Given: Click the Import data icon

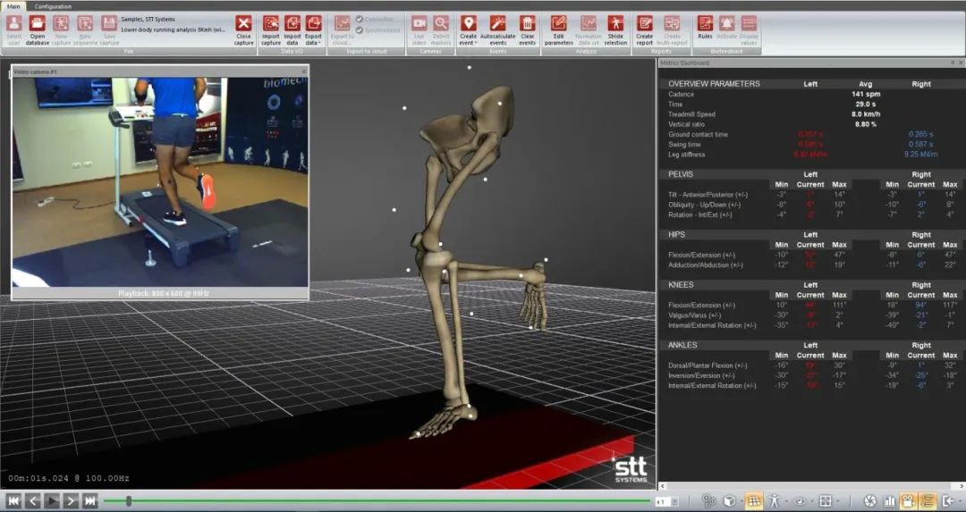Looking at the screenshot, I should 292,24.
